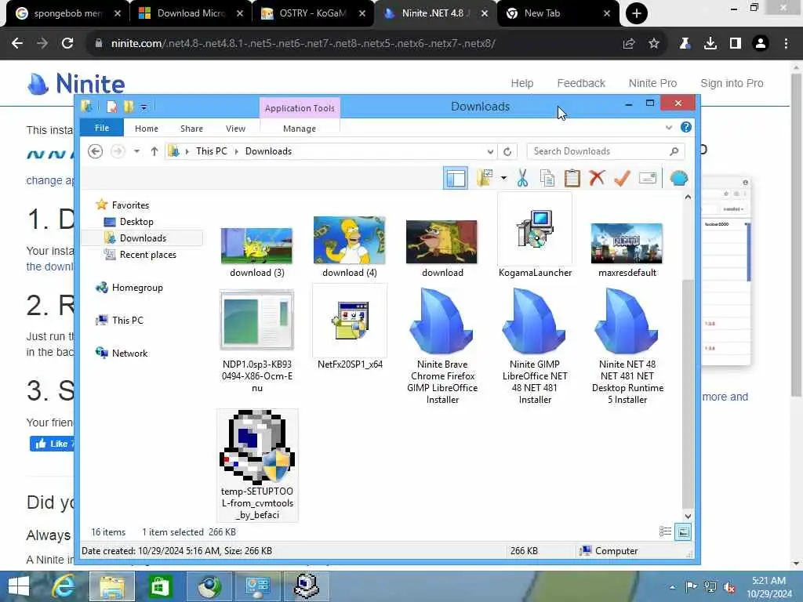Select the KogamaLauncher installer icon
Image resolution: width=803 pixels, height=602 pixels.
[x=535, y=229]
